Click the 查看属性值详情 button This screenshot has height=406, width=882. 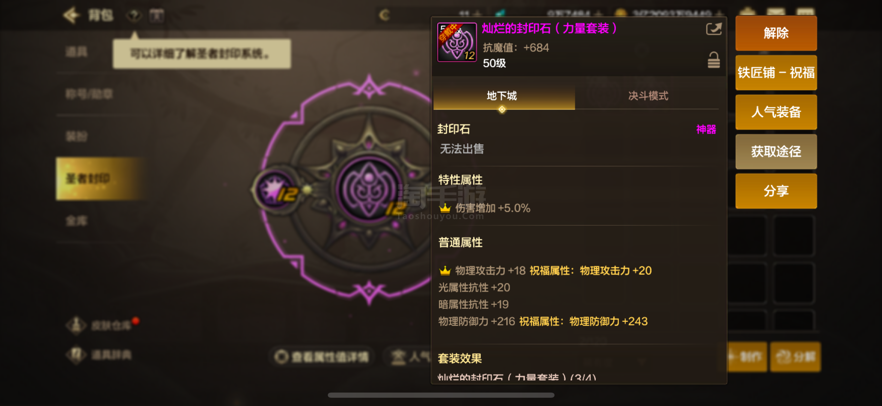[322, 357]
